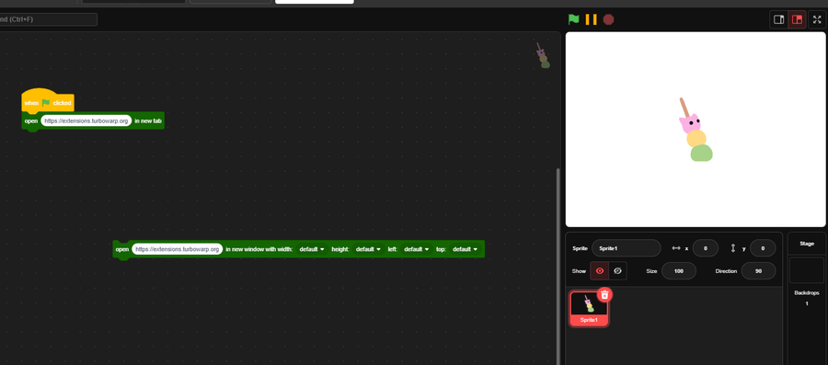Image resolution: width=828 pixels, height=365 pixels.
Task: Open the width default dropdown
Action: [312, 249]
